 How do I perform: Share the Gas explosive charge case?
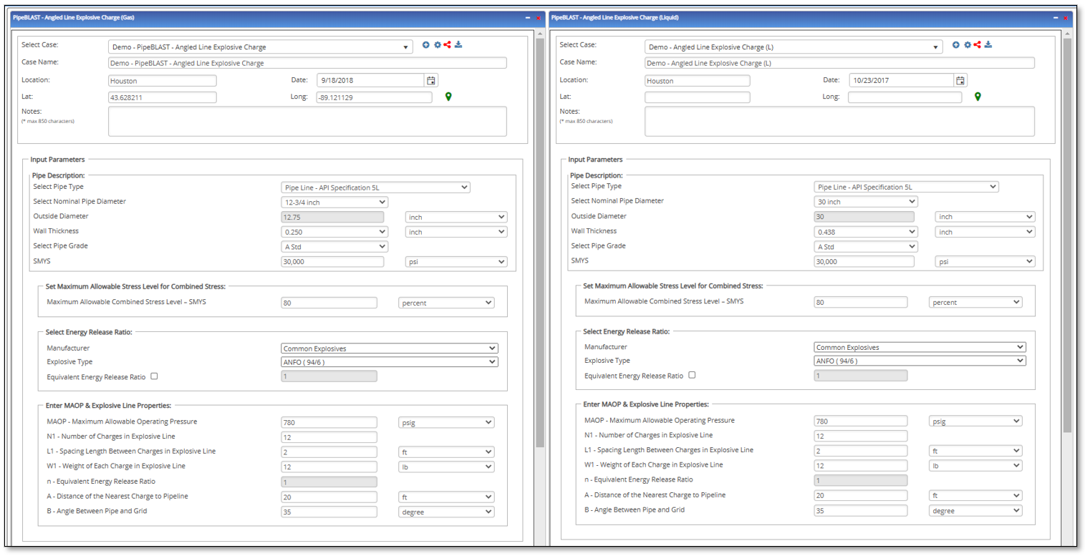[449, 44]
